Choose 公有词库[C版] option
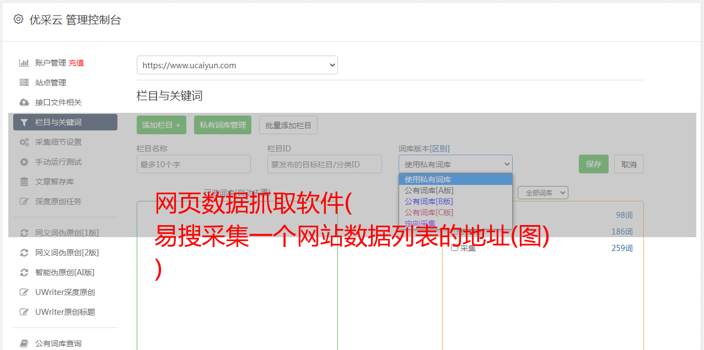This screenshot has height=350, width=704. pos(455,212)
